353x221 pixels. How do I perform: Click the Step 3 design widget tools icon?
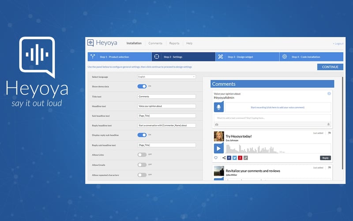[x=221, y=57]
